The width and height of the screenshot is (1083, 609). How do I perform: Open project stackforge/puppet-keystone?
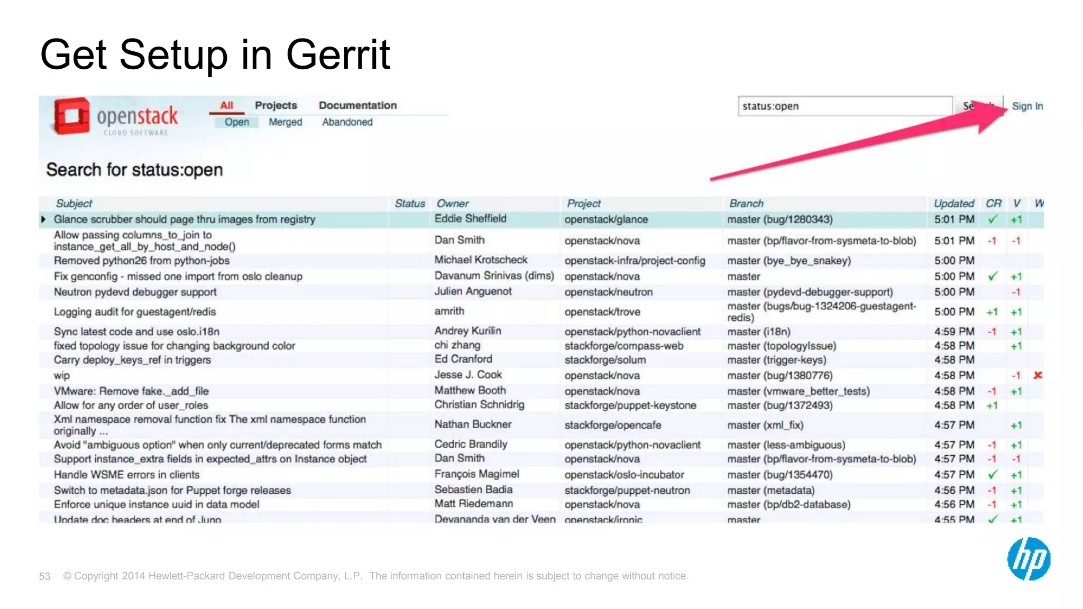pyautogui.click(x=630, y=405)
